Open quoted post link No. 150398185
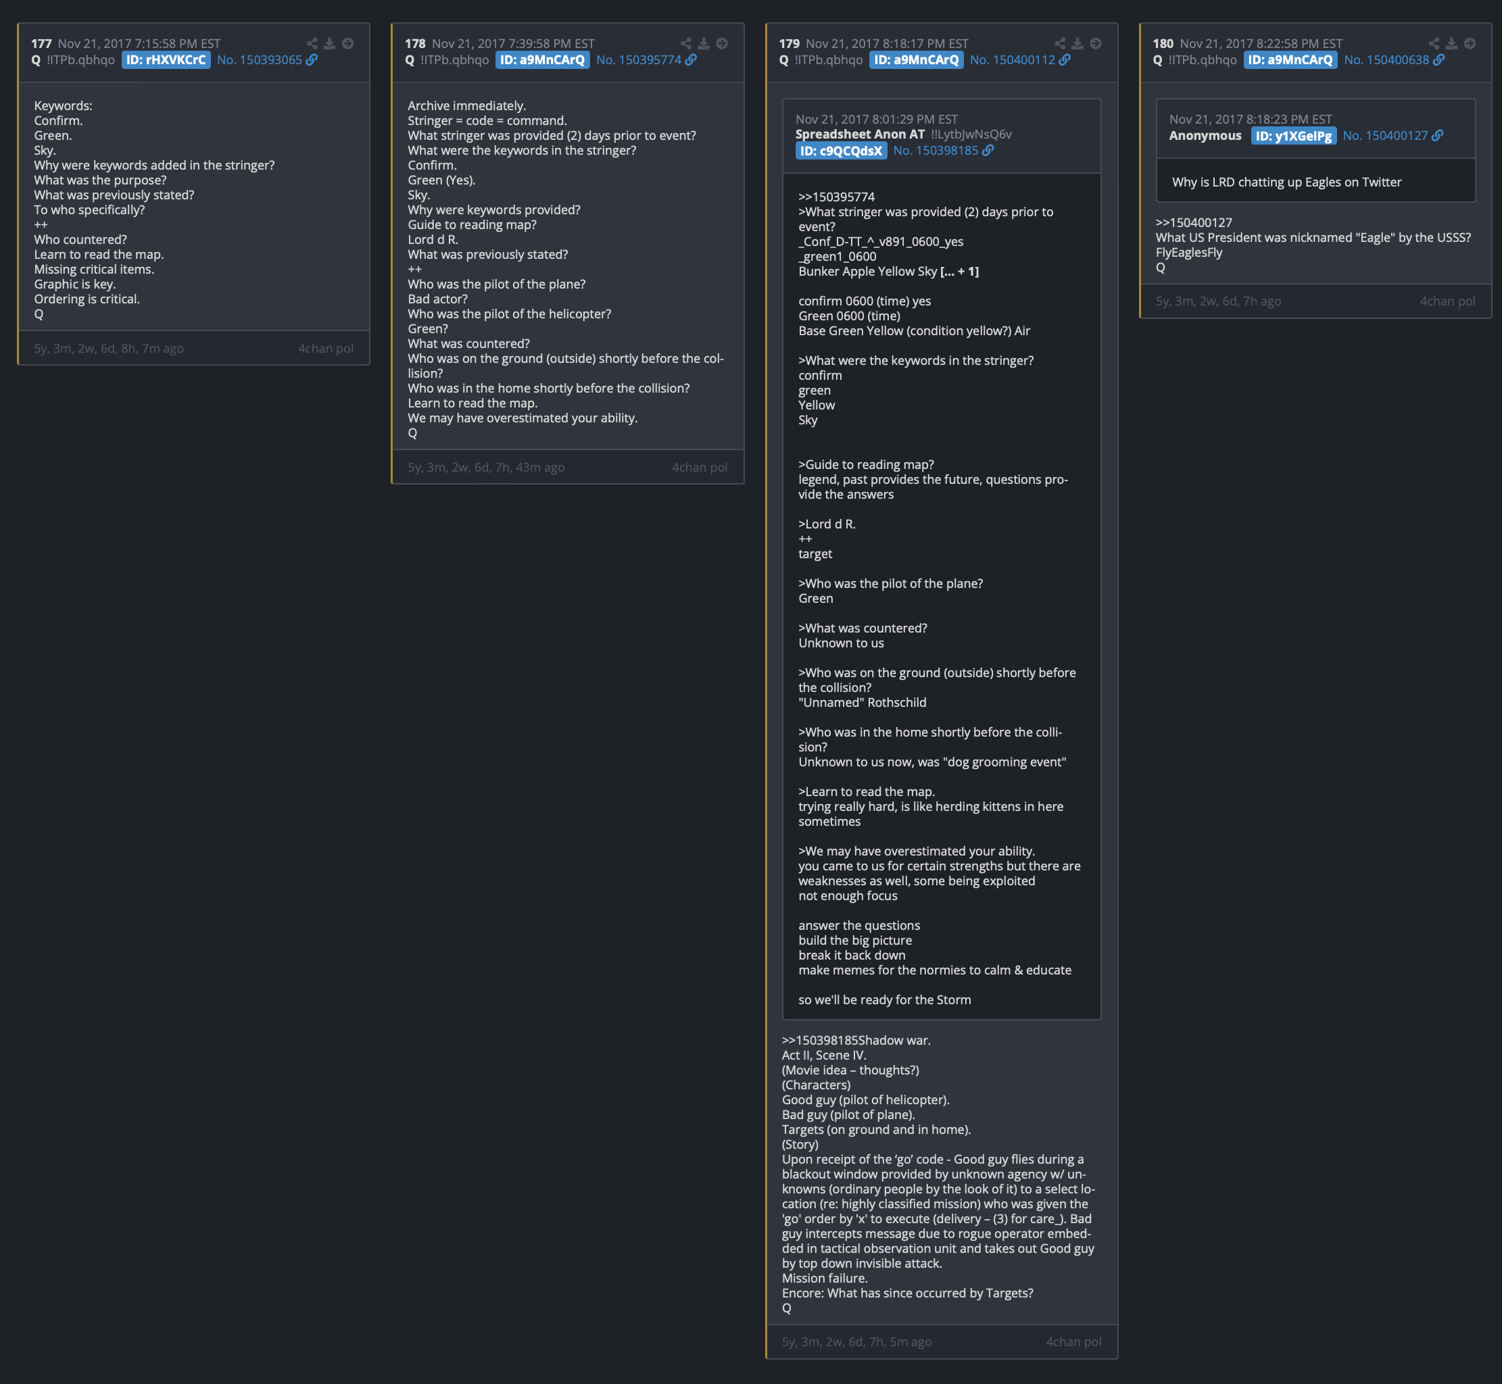The height and width of the screenshot is (1384, 1502). [936, 151]
